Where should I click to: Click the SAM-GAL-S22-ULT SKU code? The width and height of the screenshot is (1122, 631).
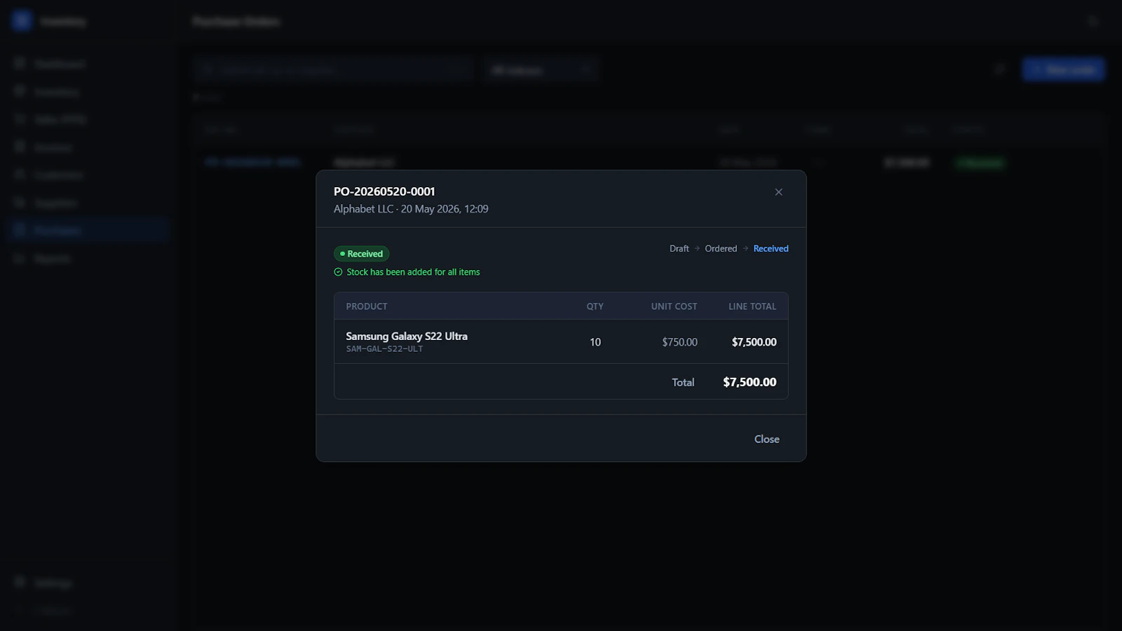point(384,349)
